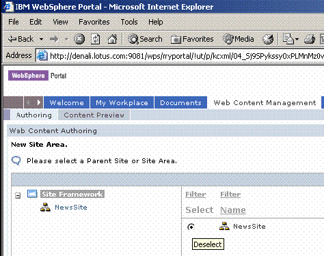Click the Select column header
The width and height of the screenshot is (324, 256).
point(200,210)
